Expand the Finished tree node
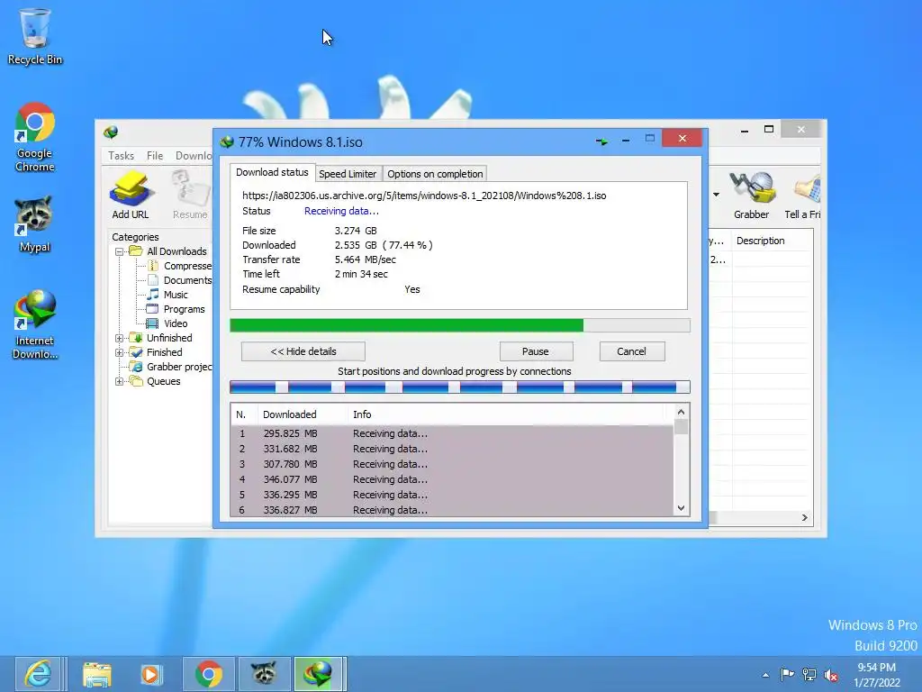This screenshot has height=692, width=922. point(120,352)
